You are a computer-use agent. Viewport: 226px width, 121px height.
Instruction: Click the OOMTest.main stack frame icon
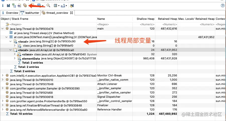click(11, 37)
